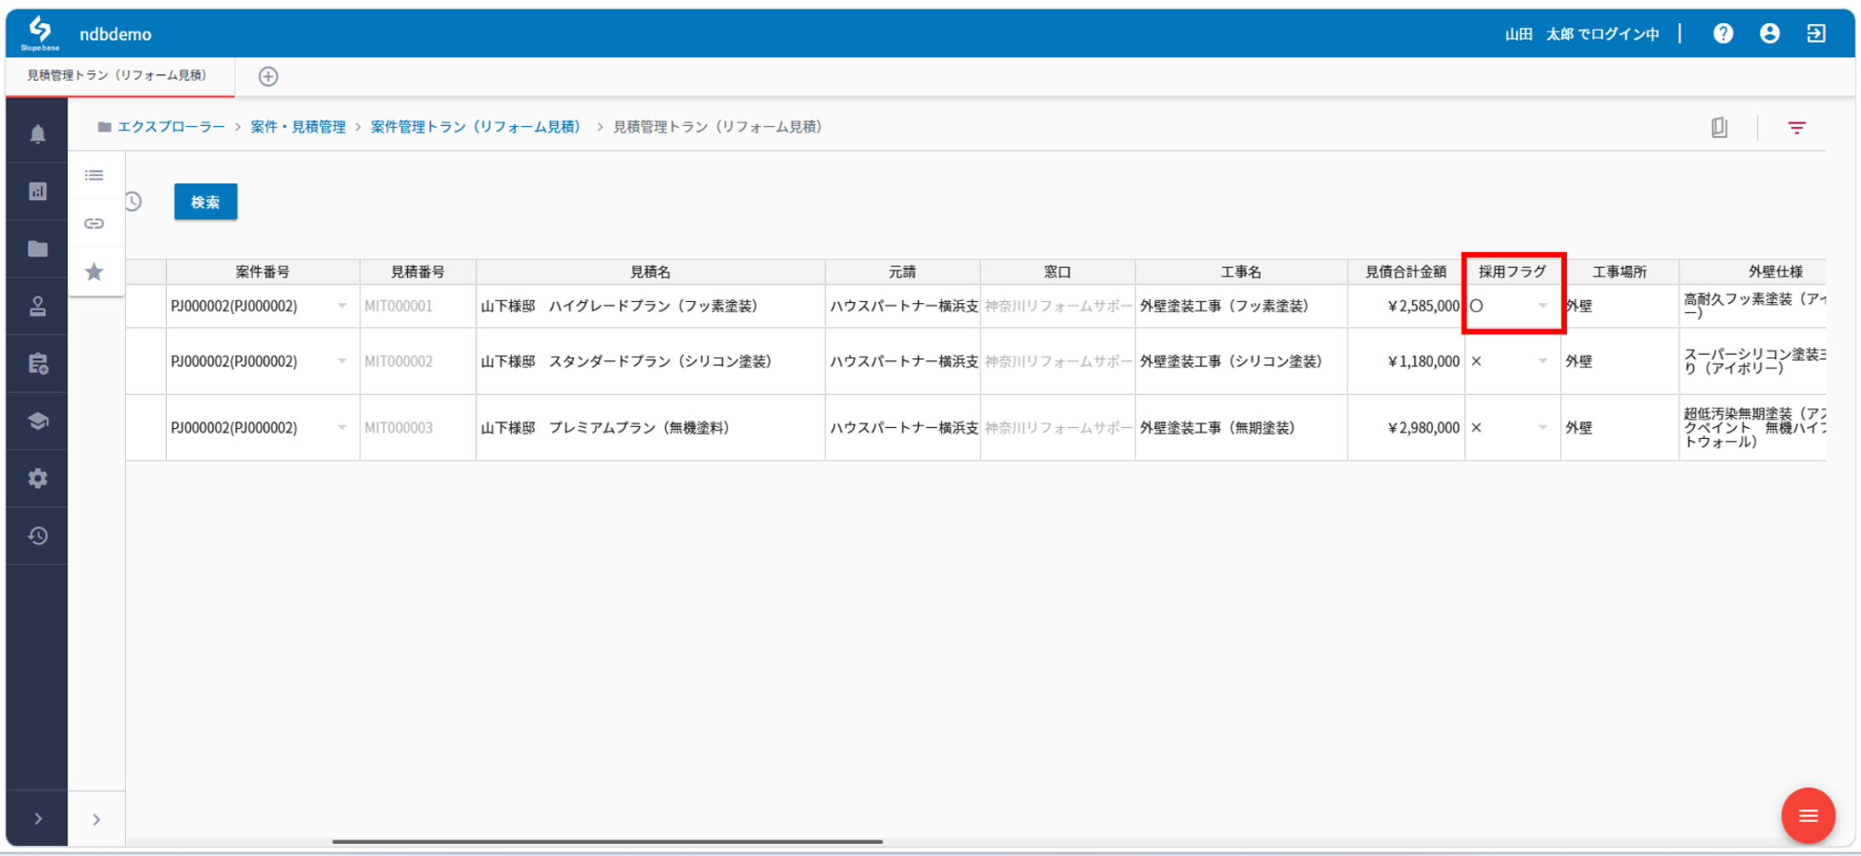
Task: Go to 案件管理トラン（リフォーム見積） breadcrumb link
Action: (477, 127)
